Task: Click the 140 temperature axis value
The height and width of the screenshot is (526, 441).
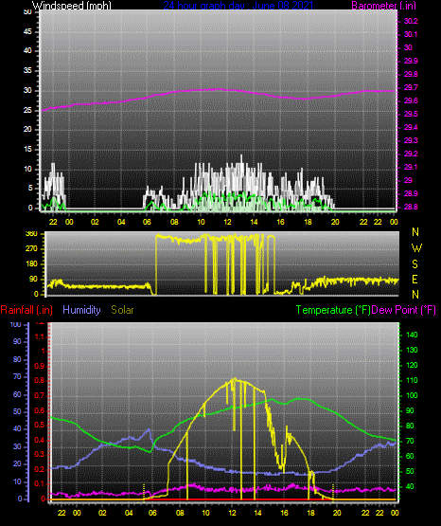Action: (x=412, y=335)
